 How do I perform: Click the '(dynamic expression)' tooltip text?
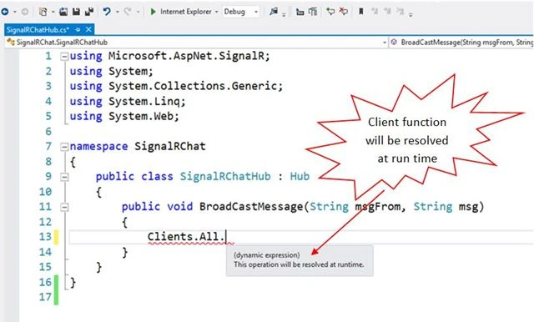tap(267, 255)
